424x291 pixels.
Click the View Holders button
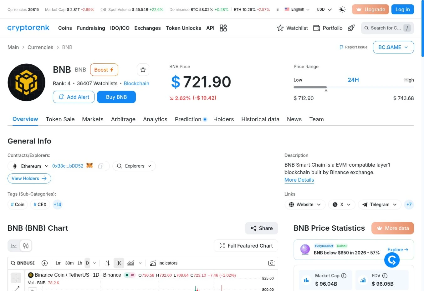pos(29,178)
